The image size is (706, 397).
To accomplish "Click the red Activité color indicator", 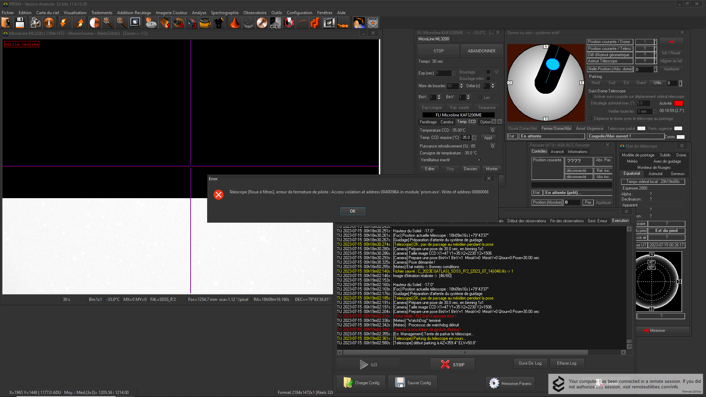I will (678, 103).
